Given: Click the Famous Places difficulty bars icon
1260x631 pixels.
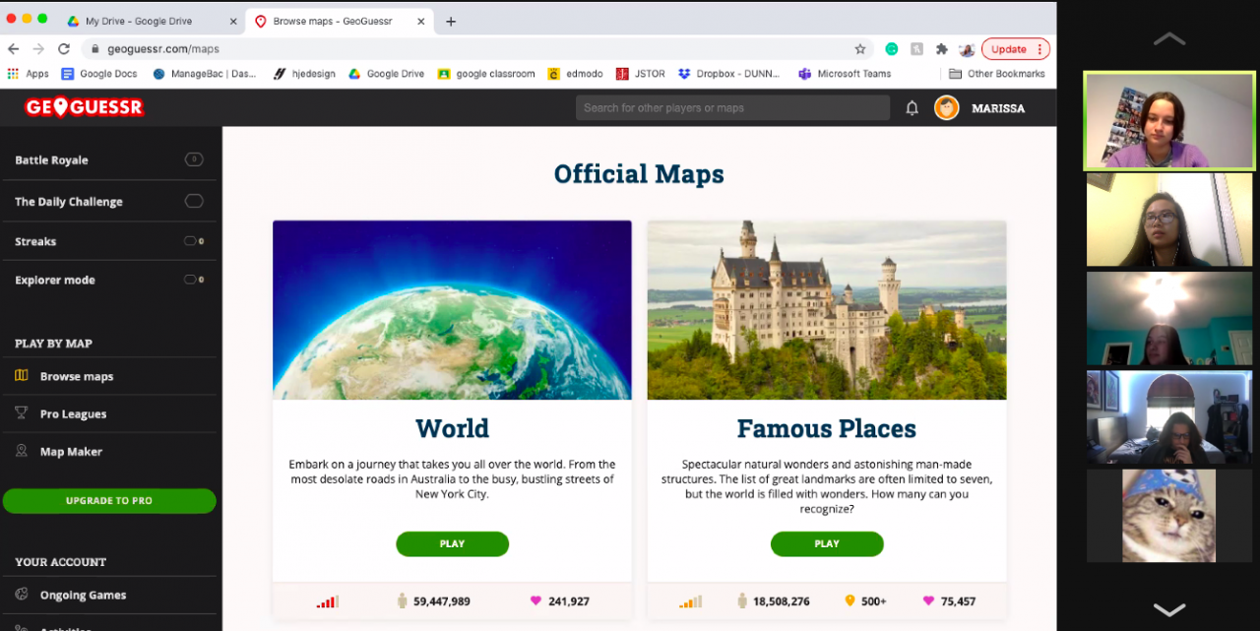Looking at the screenshot, I should point(691,601).
